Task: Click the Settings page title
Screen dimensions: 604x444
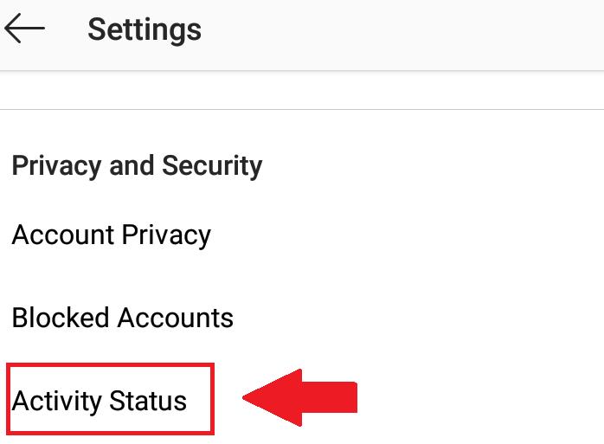Action: coord(145,30)
